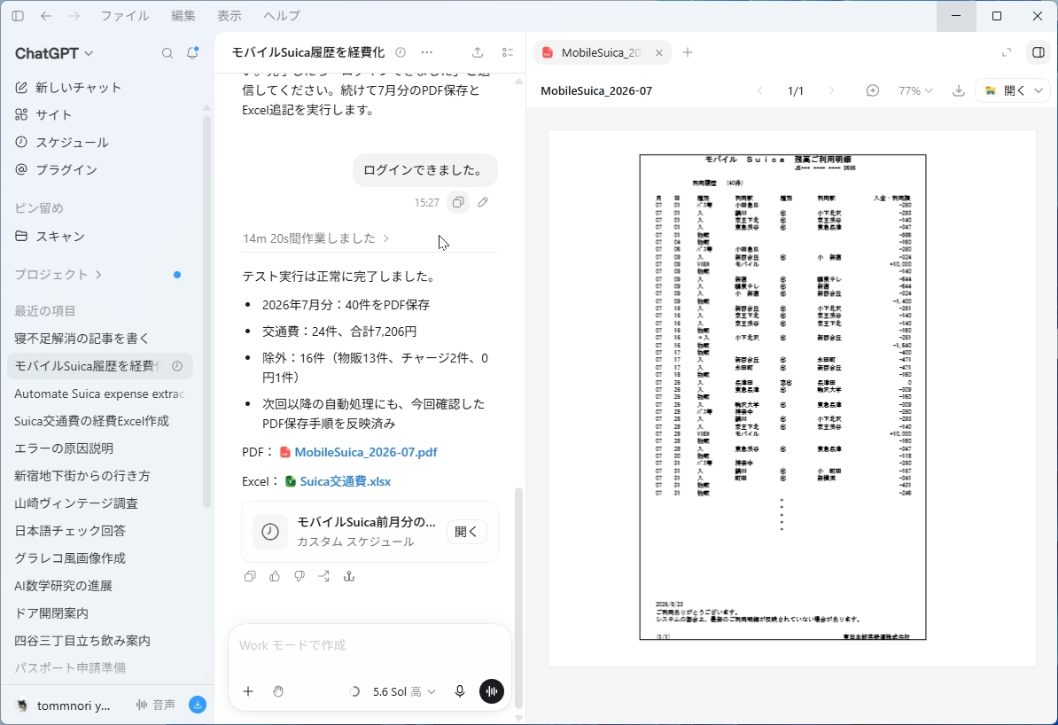
Task: Click the add-comment icon in the PDF toolbar
Action: (873, 90)
